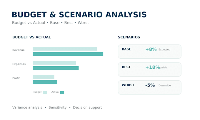Click the Scenarios heading
This screenshot has width=200, height=120.
click(x=129, y=37)
